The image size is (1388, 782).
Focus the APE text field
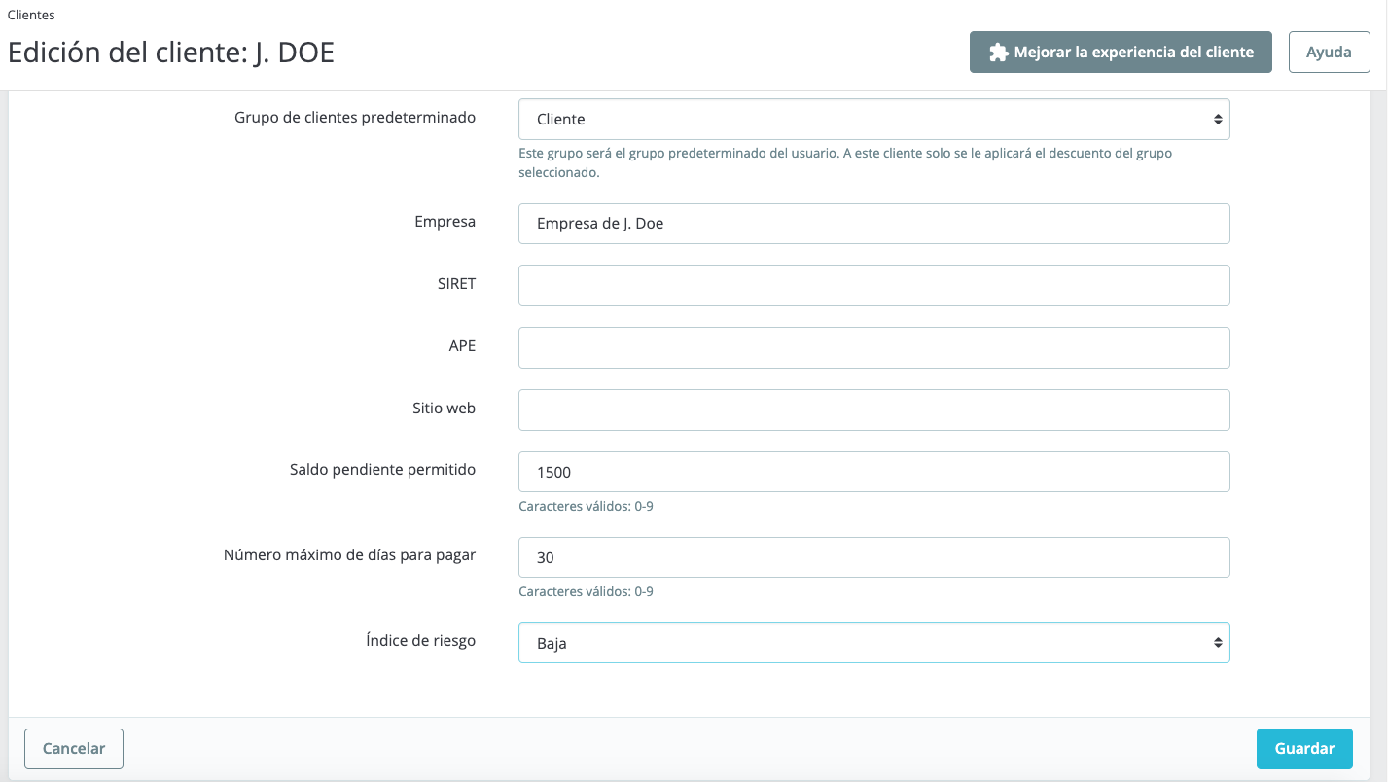pos(873,348)
